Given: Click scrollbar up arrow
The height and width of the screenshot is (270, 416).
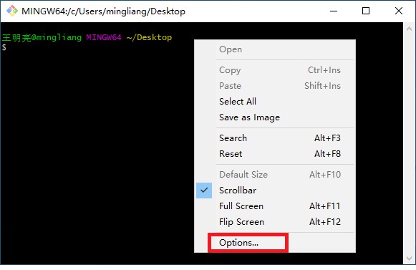Looking at the screenshot, I should pyautogui.click(x=409, y=29).
